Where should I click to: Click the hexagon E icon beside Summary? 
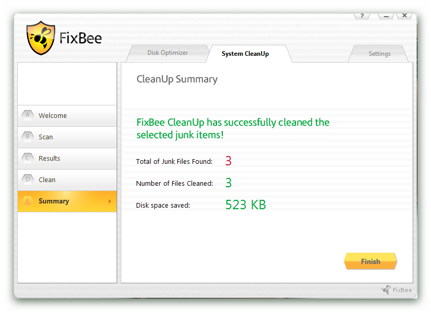tap(28, 201)
